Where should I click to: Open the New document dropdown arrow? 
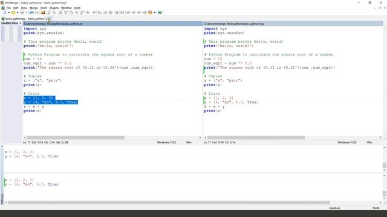[x=9, y=13]
